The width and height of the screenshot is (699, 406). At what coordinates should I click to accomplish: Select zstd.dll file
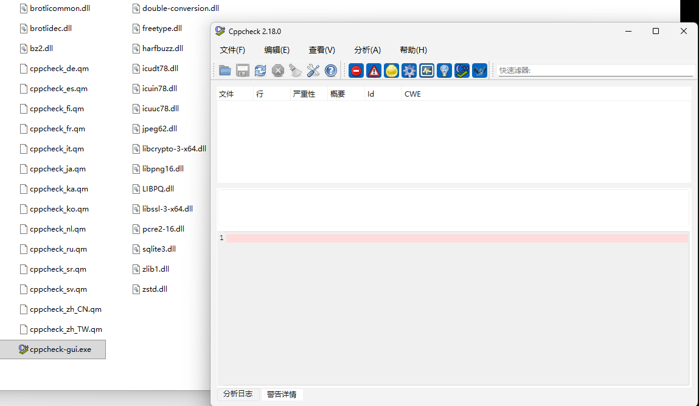pos(150,289)
